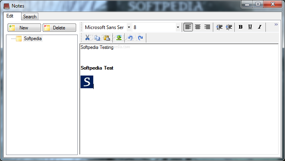
Task: Toggle bold formatting
Action: pyautogui.click(x=240, y=27)
